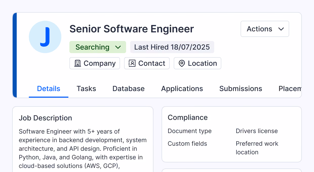Click the chevron arrow on the Actions button
This screenshot has width=314, height=172.
point(281,29)
